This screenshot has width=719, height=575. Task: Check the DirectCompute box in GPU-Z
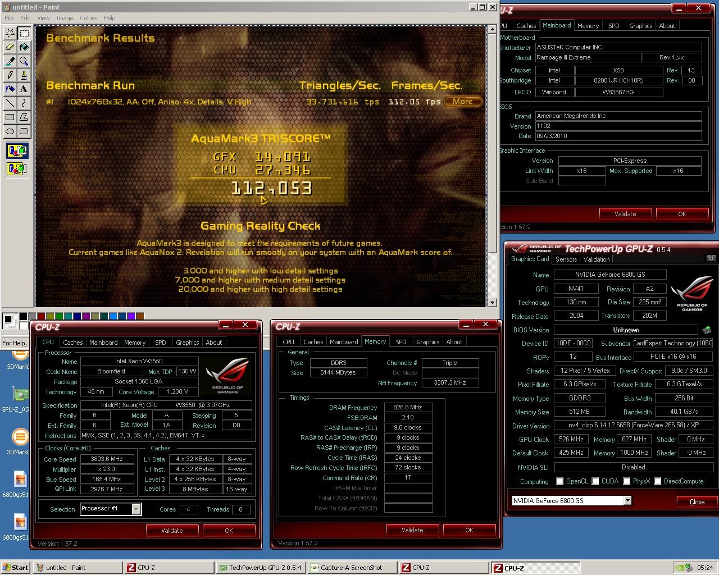[x=657, y=481]
